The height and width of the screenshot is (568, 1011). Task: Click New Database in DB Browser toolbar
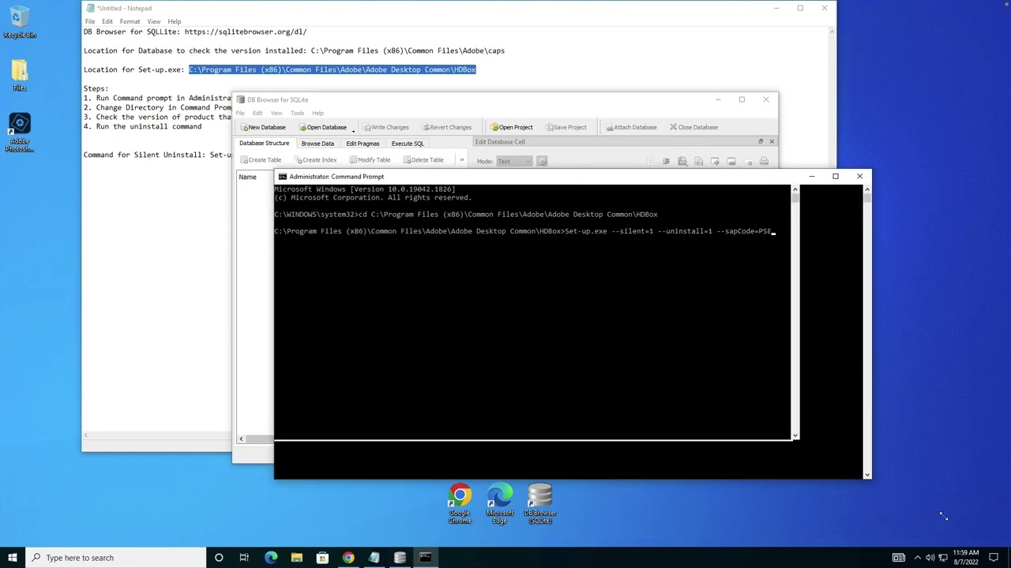[264, 127]
